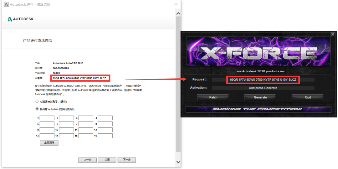Click activation code field 1
Screen dimensions: 338x169
[x=47, y=118]
